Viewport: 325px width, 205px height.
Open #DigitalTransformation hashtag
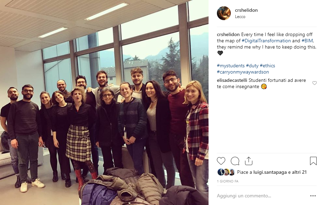tap(266, 41)
